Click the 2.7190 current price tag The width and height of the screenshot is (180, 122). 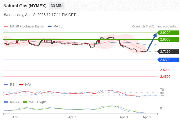coord(168,52)
